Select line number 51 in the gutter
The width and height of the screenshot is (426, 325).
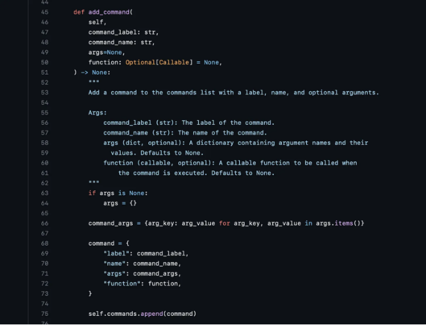pyautogui.click(x=45, y=73)
